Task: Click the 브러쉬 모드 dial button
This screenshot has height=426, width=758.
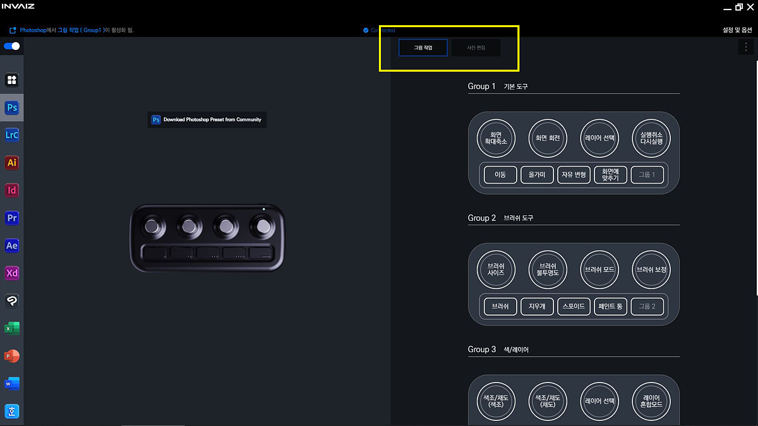Action: 599,269
